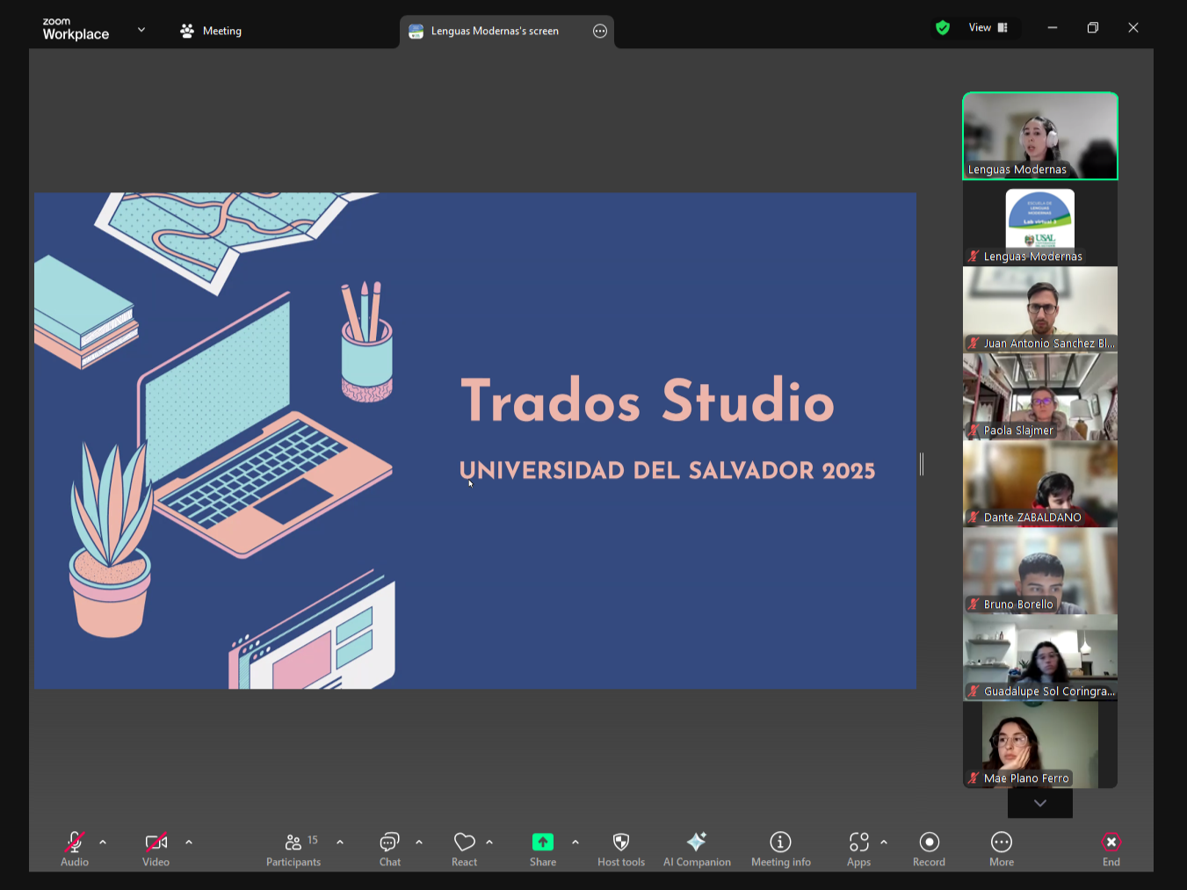
Task: Select Mae Plano Ferro's video tile
Action: click(x=1040, y=744)
